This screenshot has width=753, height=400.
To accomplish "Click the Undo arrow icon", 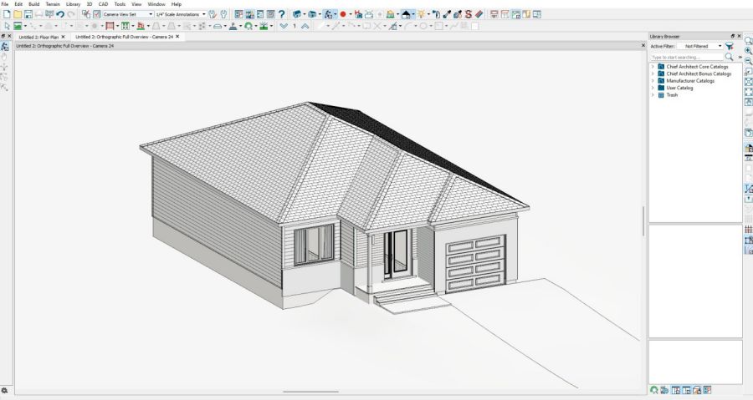I will 60,14.
